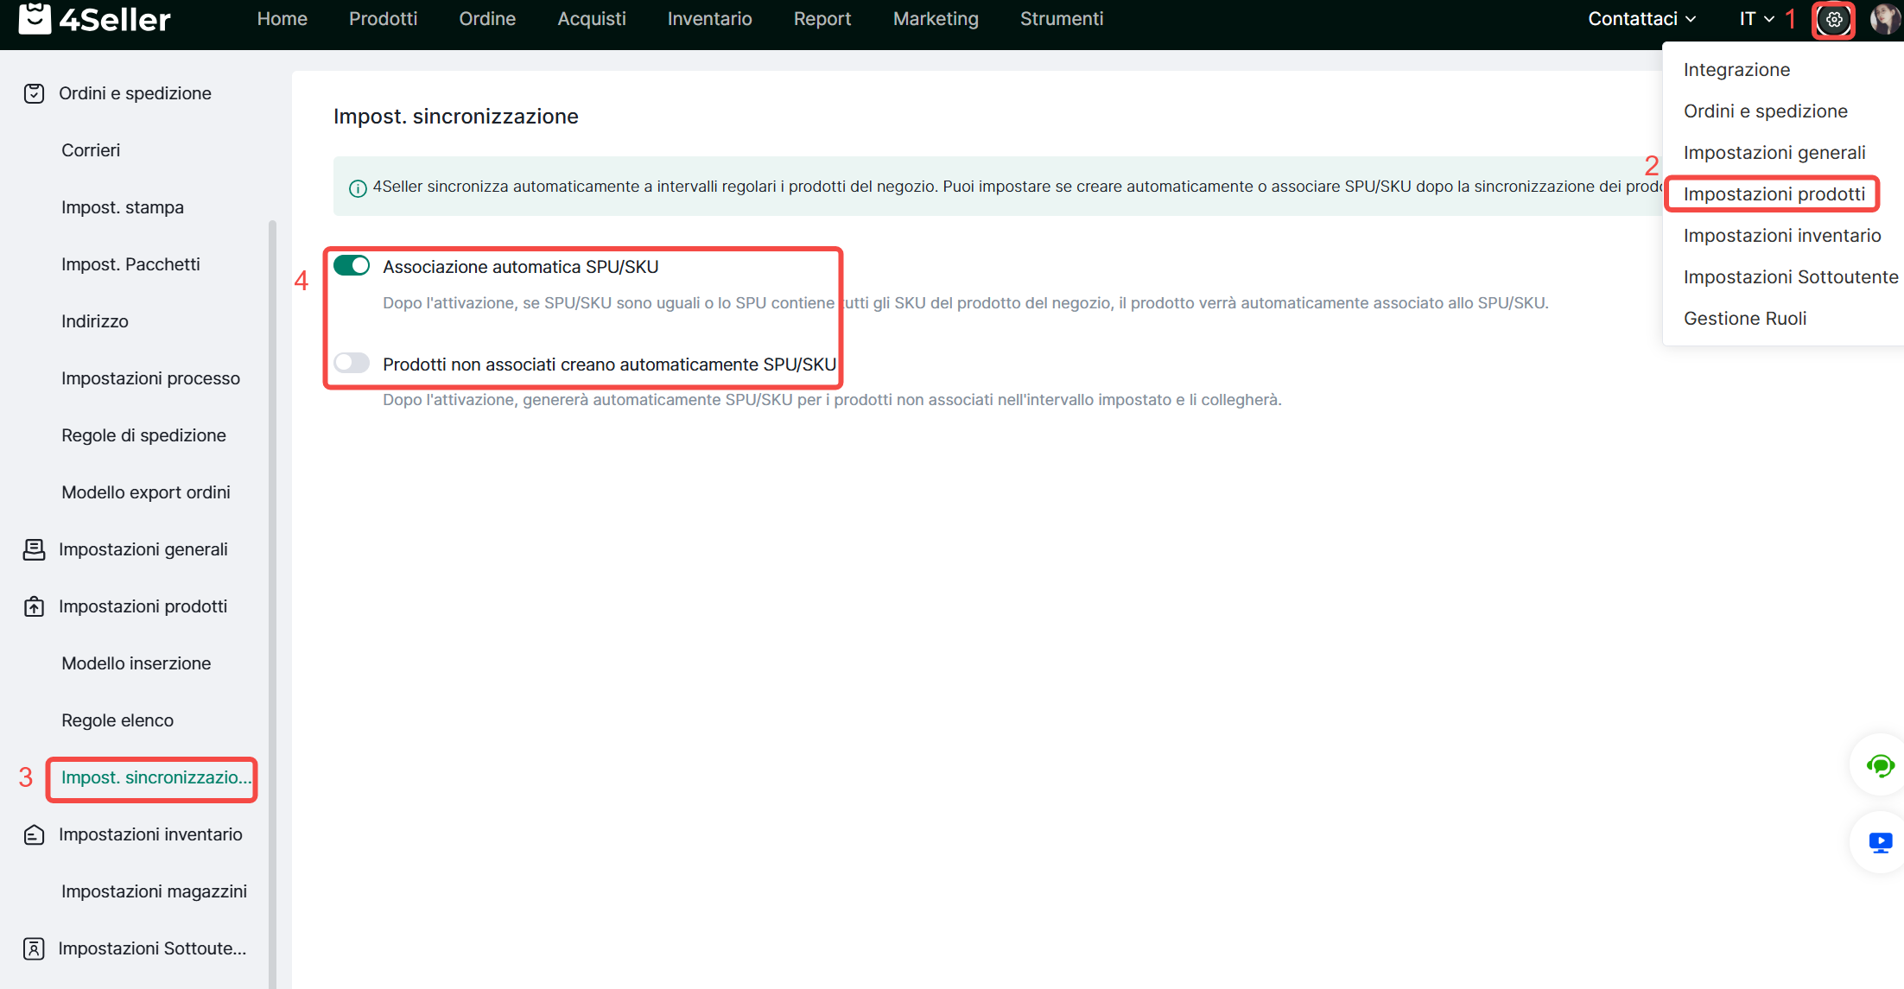Image resolution: width=1904 pixels, height=989 pixels.
Task: Collapse the Impostazioni prodotti sidebar section
Action: pyautogui.click(x=143, y=606)
